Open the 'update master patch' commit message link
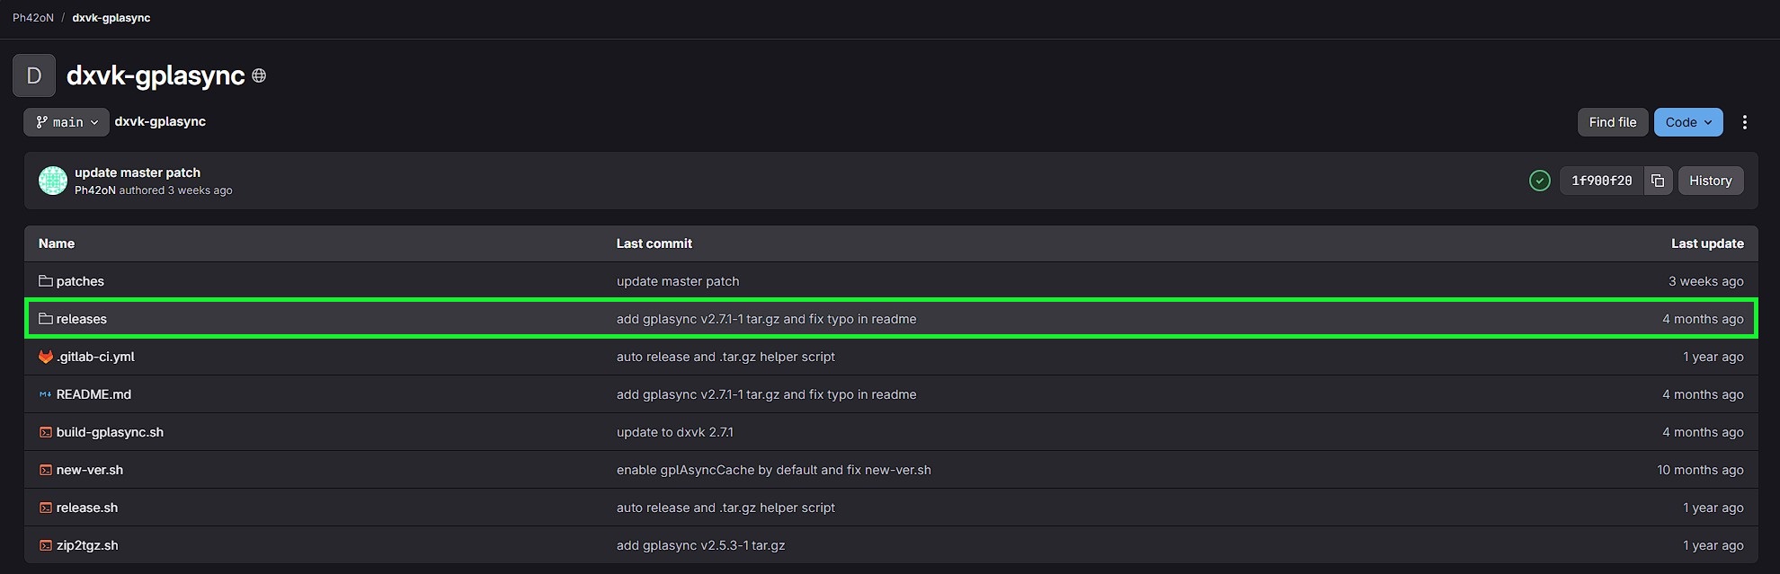This screenshot has height=574, width=1780. click(138, 172)
